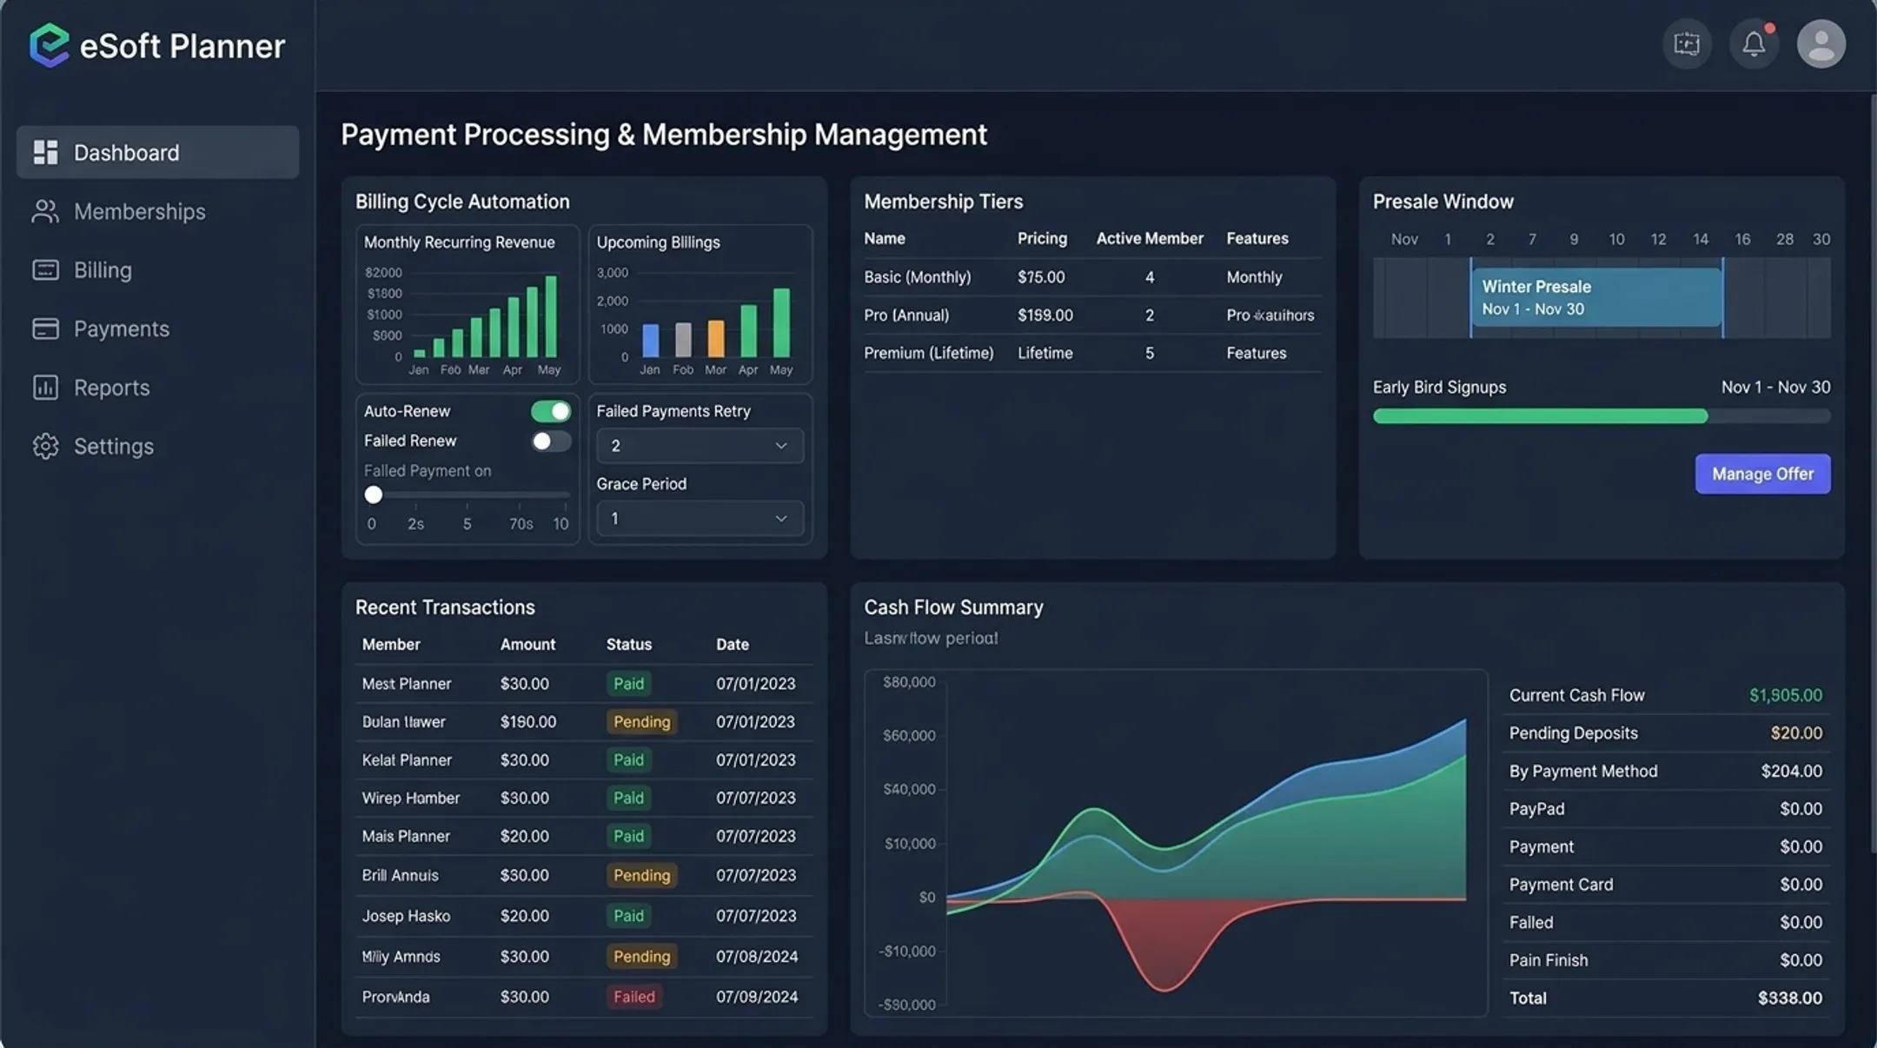Click the Settings gear icon
The width and height of the screenshot is (1877, 1048).
pos(45,446)
